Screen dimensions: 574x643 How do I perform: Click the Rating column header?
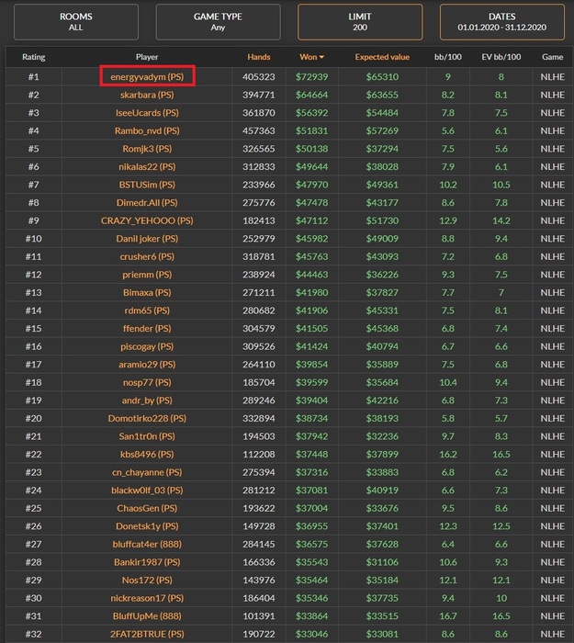click(x=34, y=57)
